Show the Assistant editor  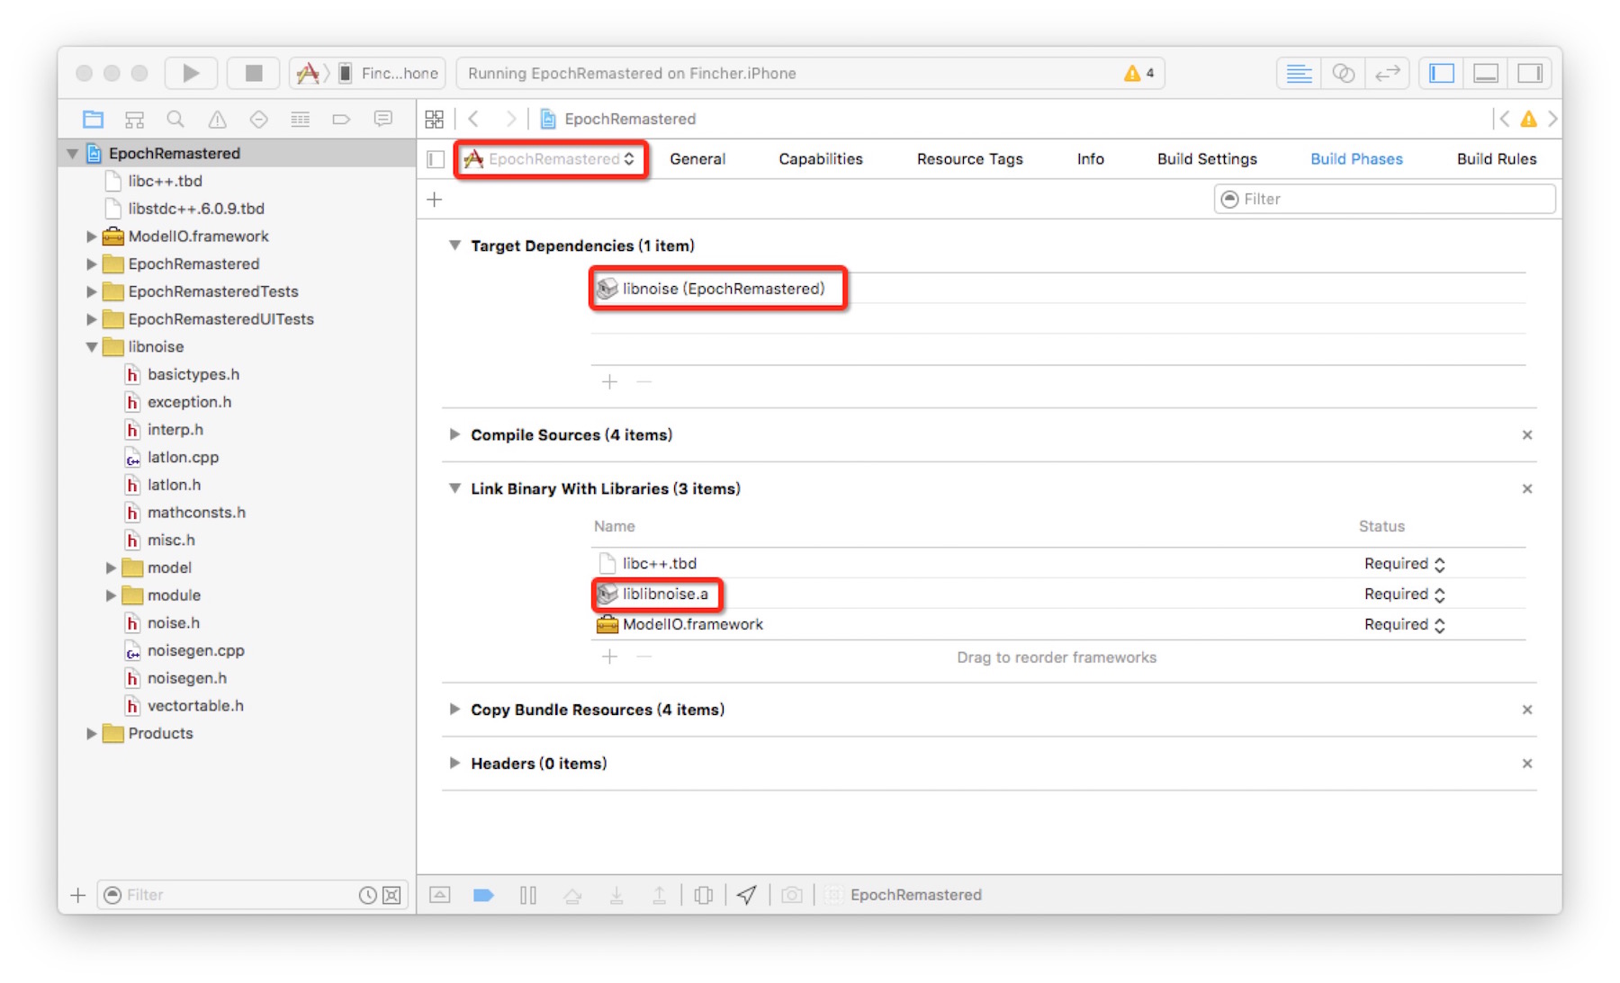1343,73
